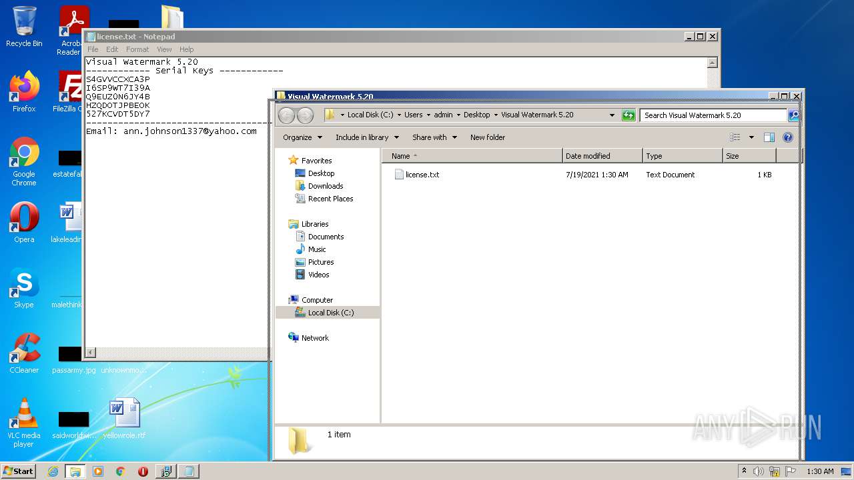
Task: Click in Search Visual Watermark field
Action: pyautogui.click(x=713, y=115)
